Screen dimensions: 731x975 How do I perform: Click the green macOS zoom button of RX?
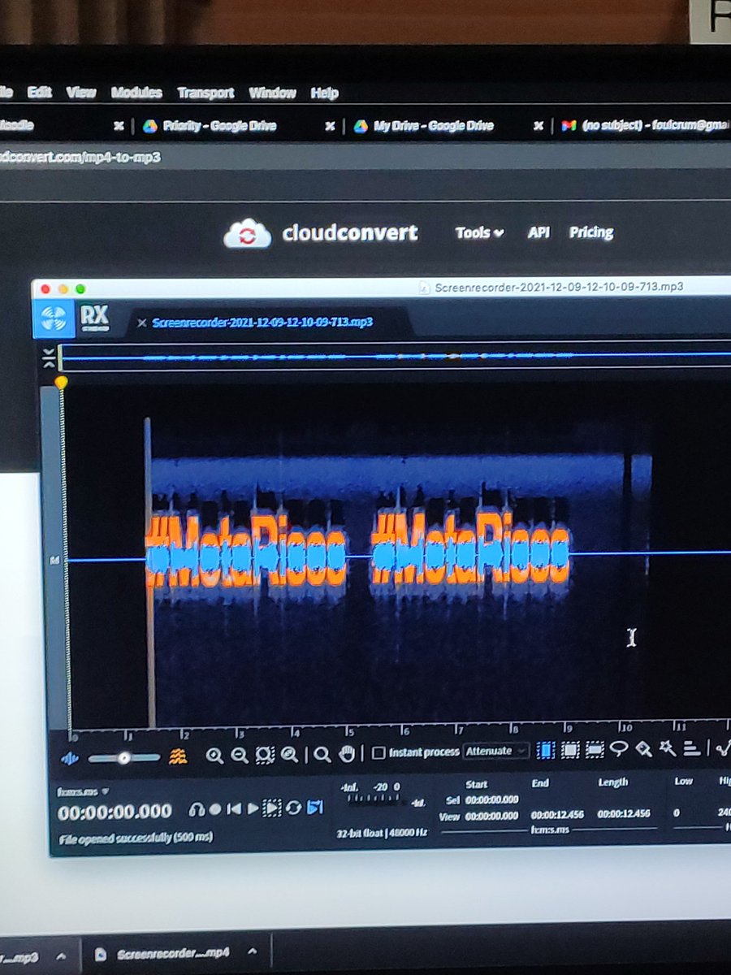(x=80, y=288)
